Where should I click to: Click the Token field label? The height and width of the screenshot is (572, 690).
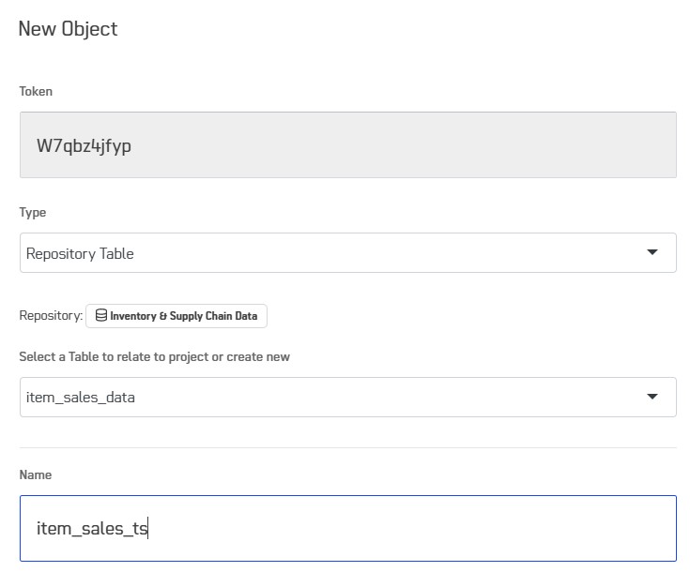[36, 91]
